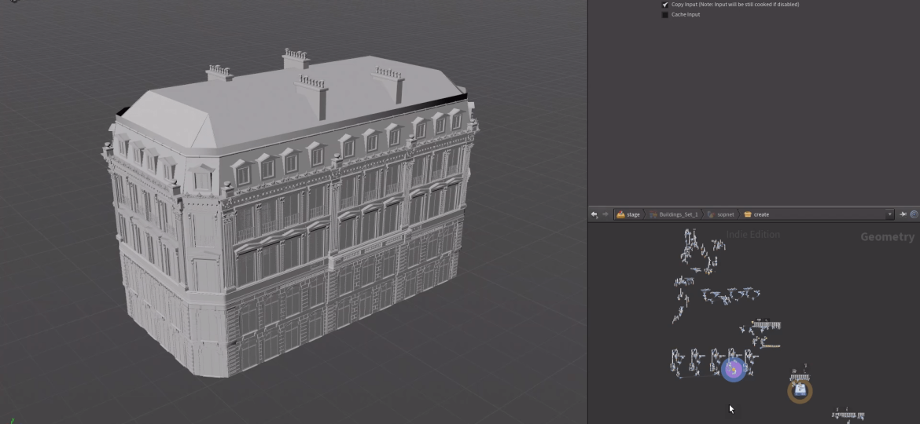
Task: Jump to Buildings_Set_1 in path bar
Action: (x=678, y=214)
